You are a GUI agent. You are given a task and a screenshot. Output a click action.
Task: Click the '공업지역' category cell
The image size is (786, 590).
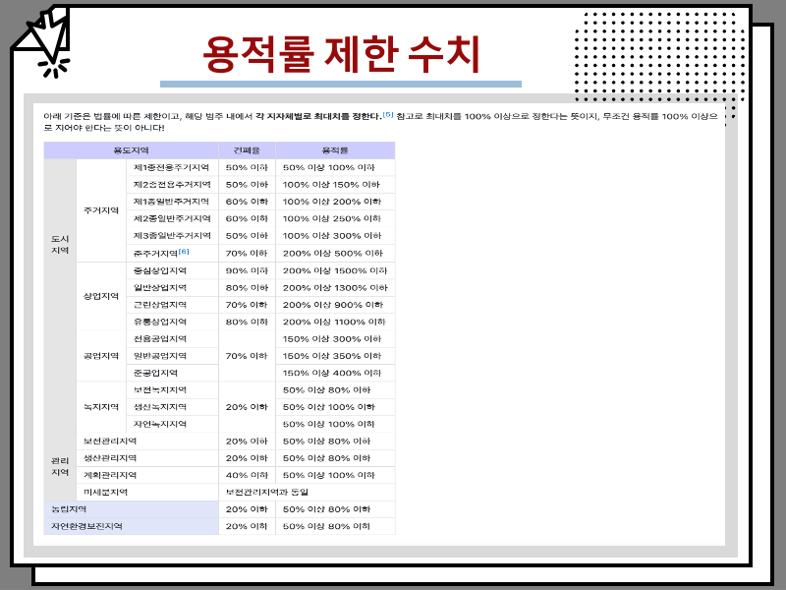tap(101, 356)
